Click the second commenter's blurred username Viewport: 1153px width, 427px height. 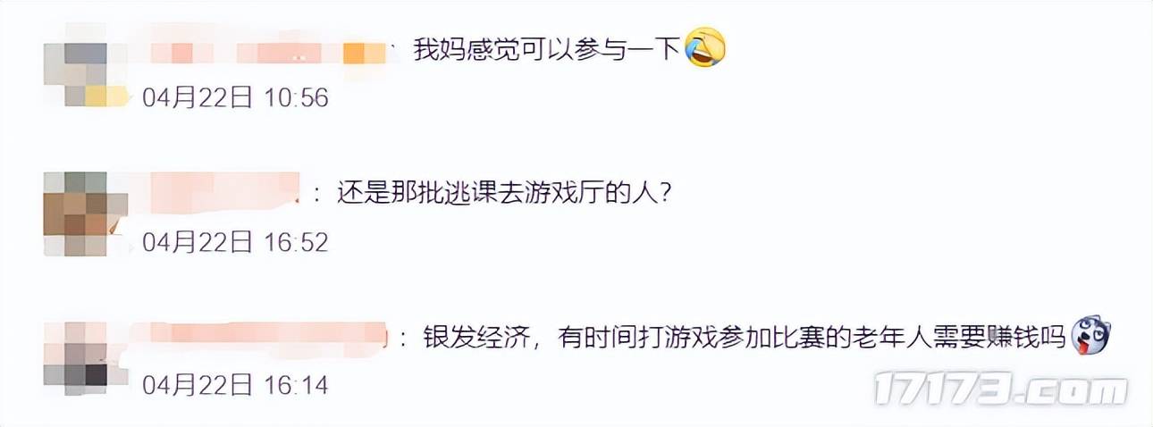point(223,192)
